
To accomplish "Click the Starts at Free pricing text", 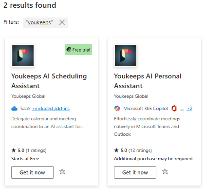I will click(25, 159).
